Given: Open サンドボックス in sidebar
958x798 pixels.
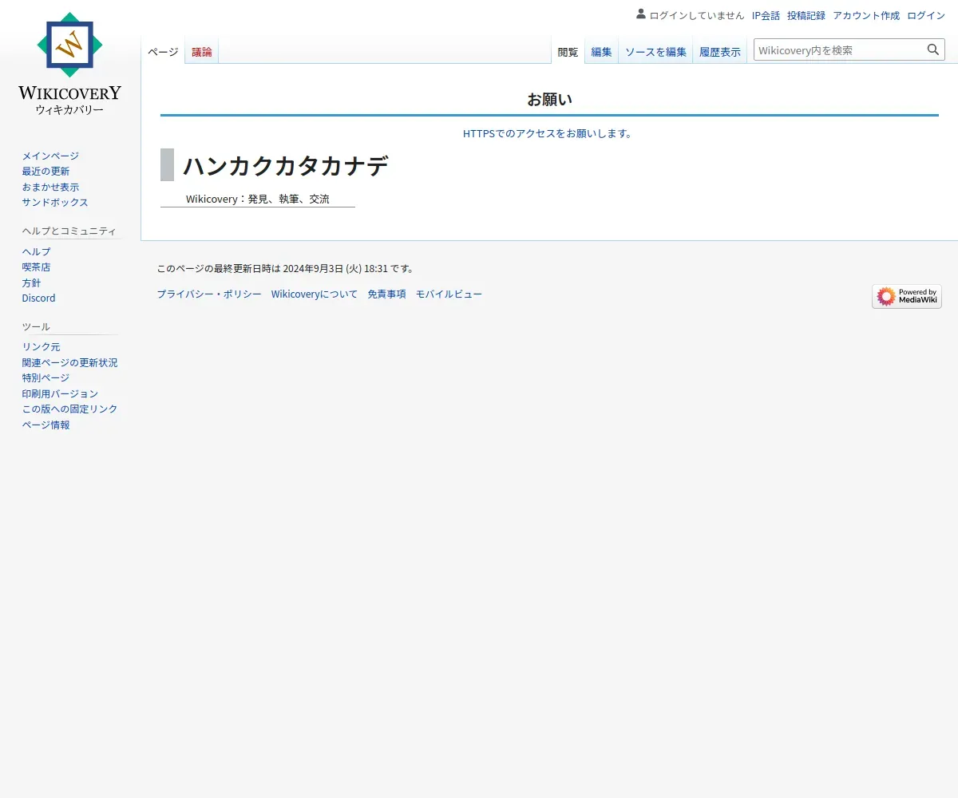Looking at the screenshot, I should (55, 203).
